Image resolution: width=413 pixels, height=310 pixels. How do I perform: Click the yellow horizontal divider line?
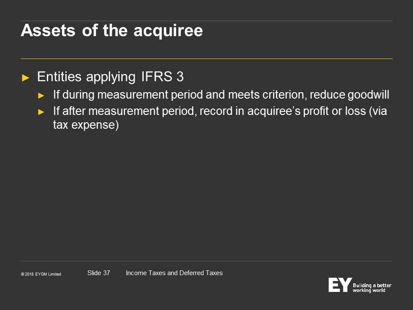[206, 59]
